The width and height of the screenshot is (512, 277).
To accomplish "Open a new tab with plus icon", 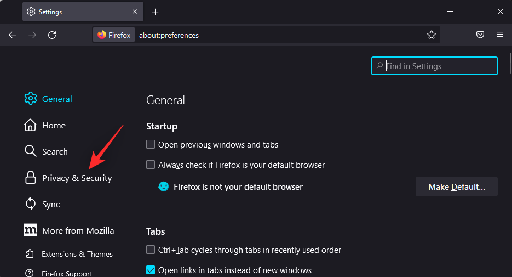I will tap(156, 12).
